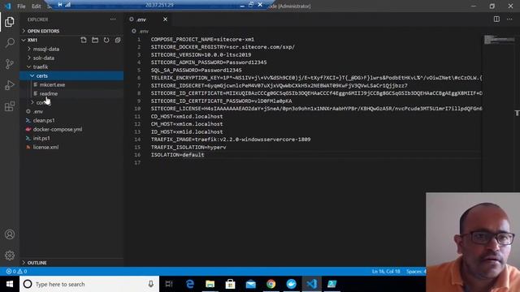Launch Microsoft Edge from taskbar
Screen dimensions: 520x292
click(189, 284)
